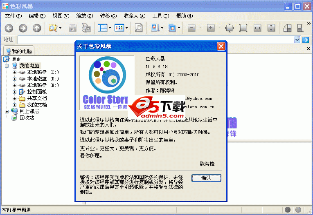313x215 pixels.
Task: Click the zoom out minus icon
Action: click(x=191, y=28)
